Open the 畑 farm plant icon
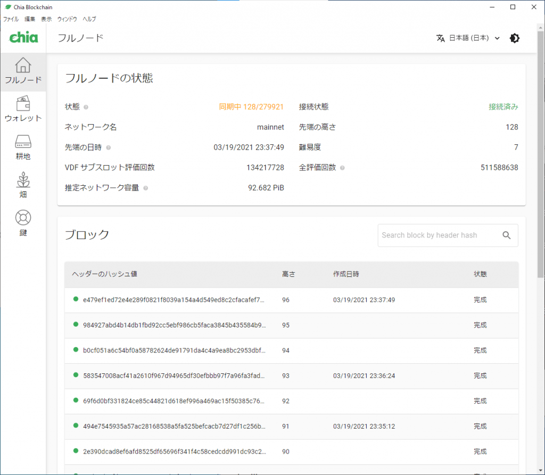 [23, 180]
